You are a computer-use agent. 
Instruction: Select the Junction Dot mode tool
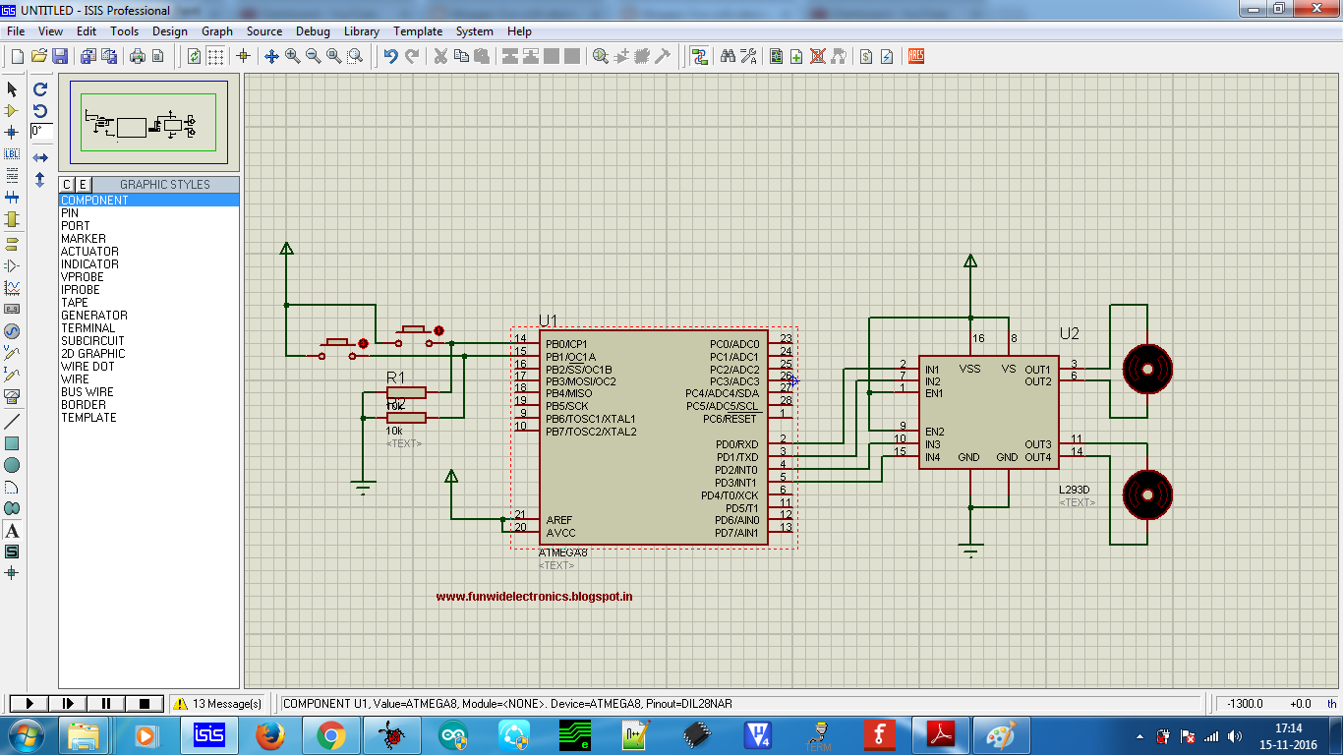tap(13, 133)
